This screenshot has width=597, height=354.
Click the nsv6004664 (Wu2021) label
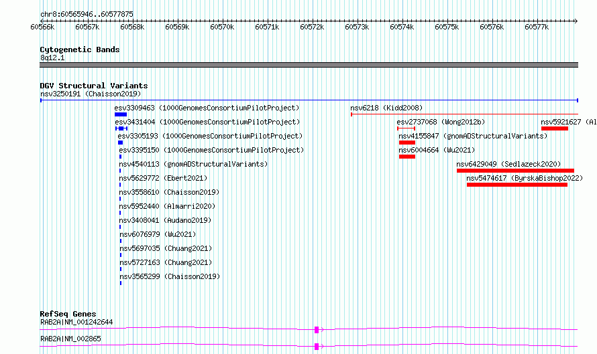(437, 150)
